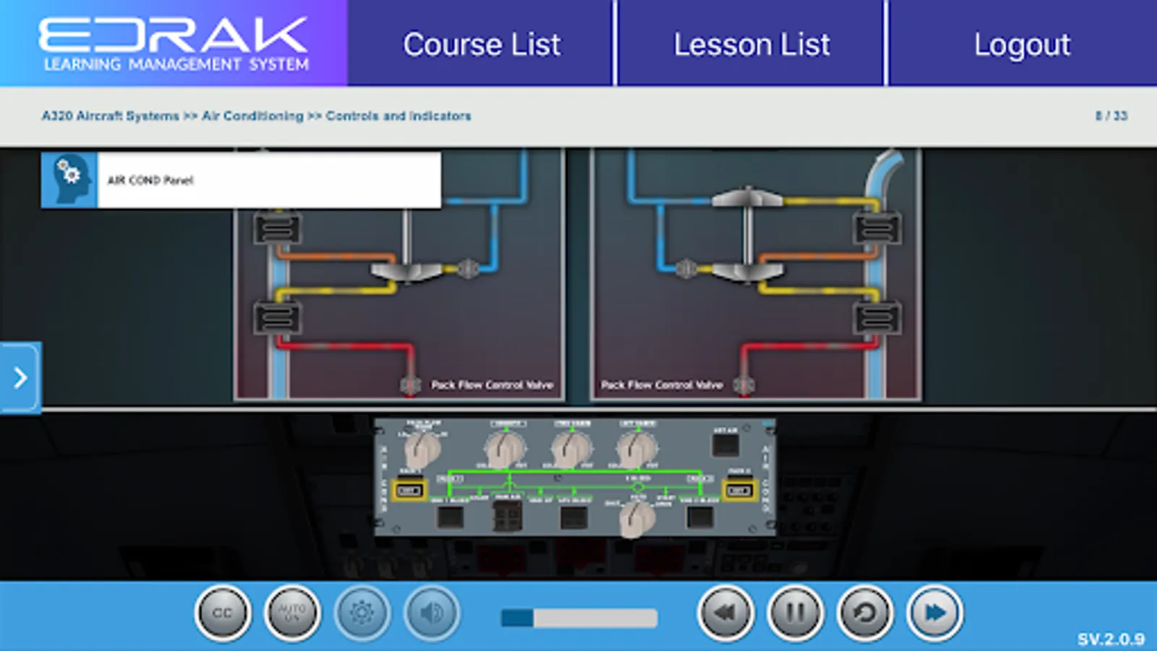This screenshot has width=1157, height=651.
Task: Click the Controls and Indicators breadcrumb
Action: pyautogui.click(x=398, y=116)
